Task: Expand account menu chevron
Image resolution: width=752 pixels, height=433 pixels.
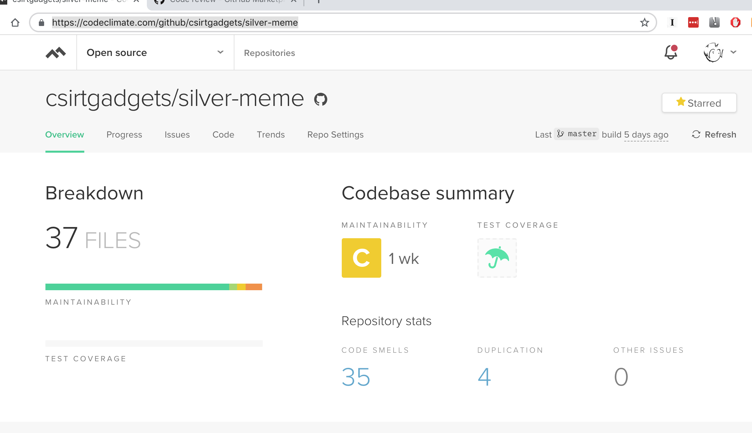Action: point(733,52)
